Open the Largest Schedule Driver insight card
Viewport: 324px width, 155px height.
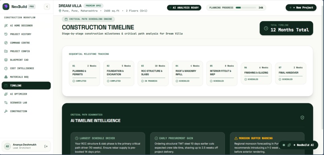[108, 143]
